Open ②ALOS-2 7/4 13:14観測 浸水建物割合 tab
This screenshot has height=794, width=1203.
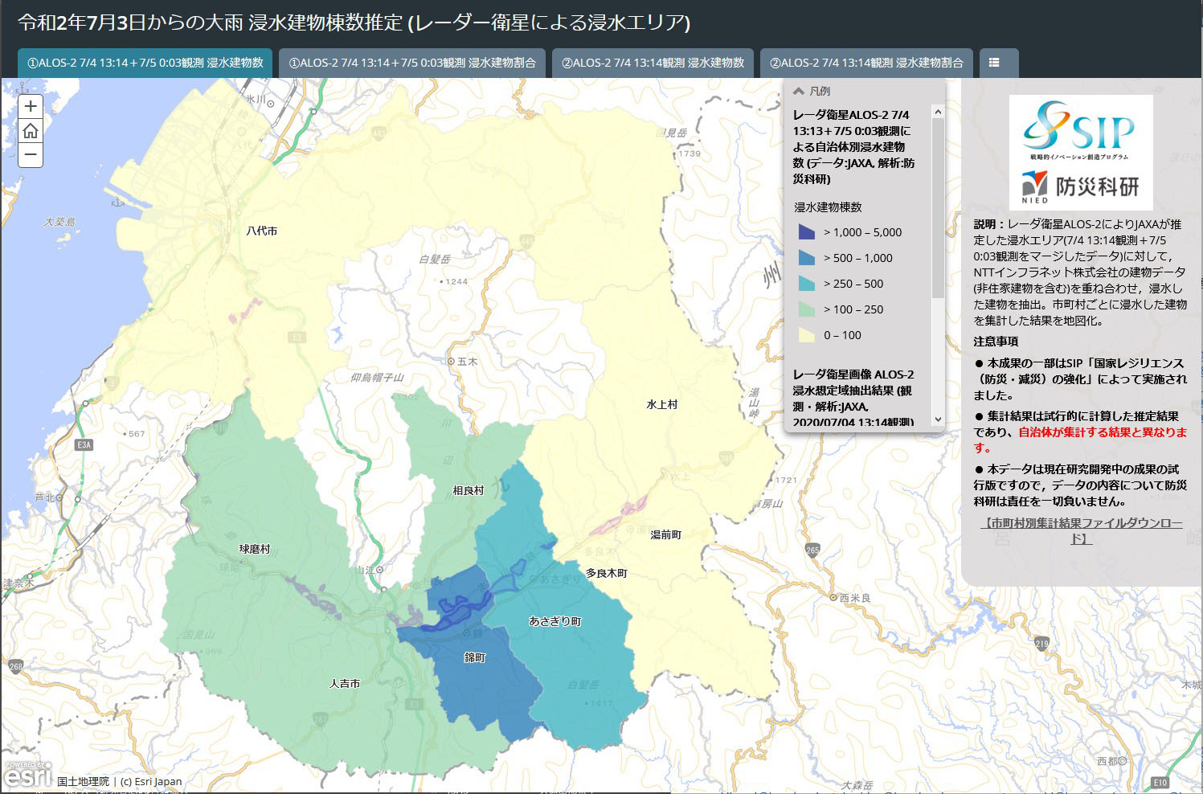tap(865, 63)
